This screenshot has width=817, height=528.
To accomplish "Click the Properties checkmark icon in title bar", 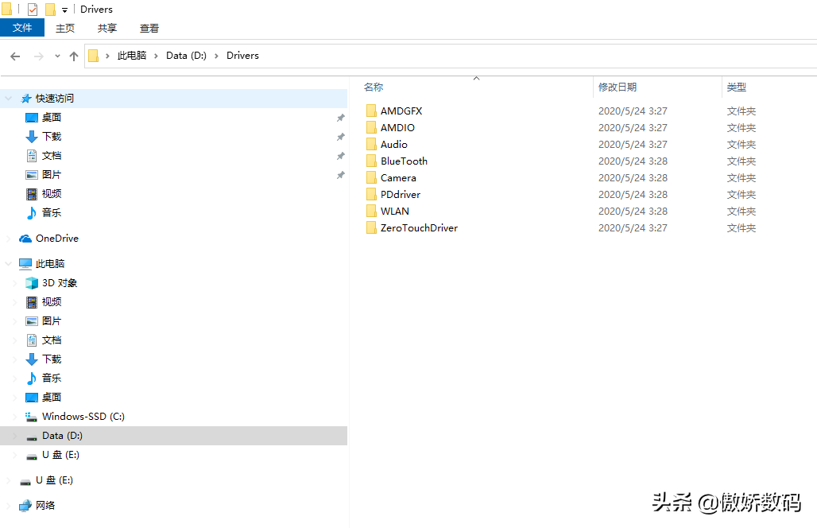I will (x=33, y=10).
